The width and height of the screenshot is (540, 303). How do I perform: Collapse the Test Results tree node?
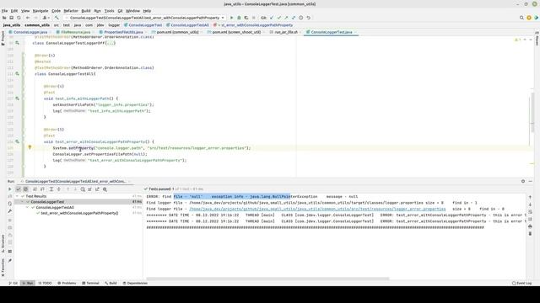tap(17, 196)
